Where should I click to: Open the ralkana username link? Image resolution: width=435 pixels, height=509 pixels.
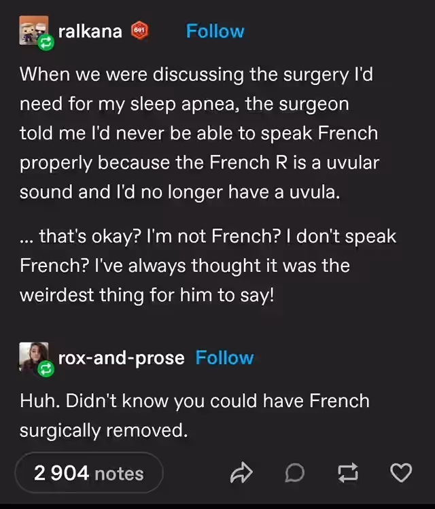click(90, 31)
